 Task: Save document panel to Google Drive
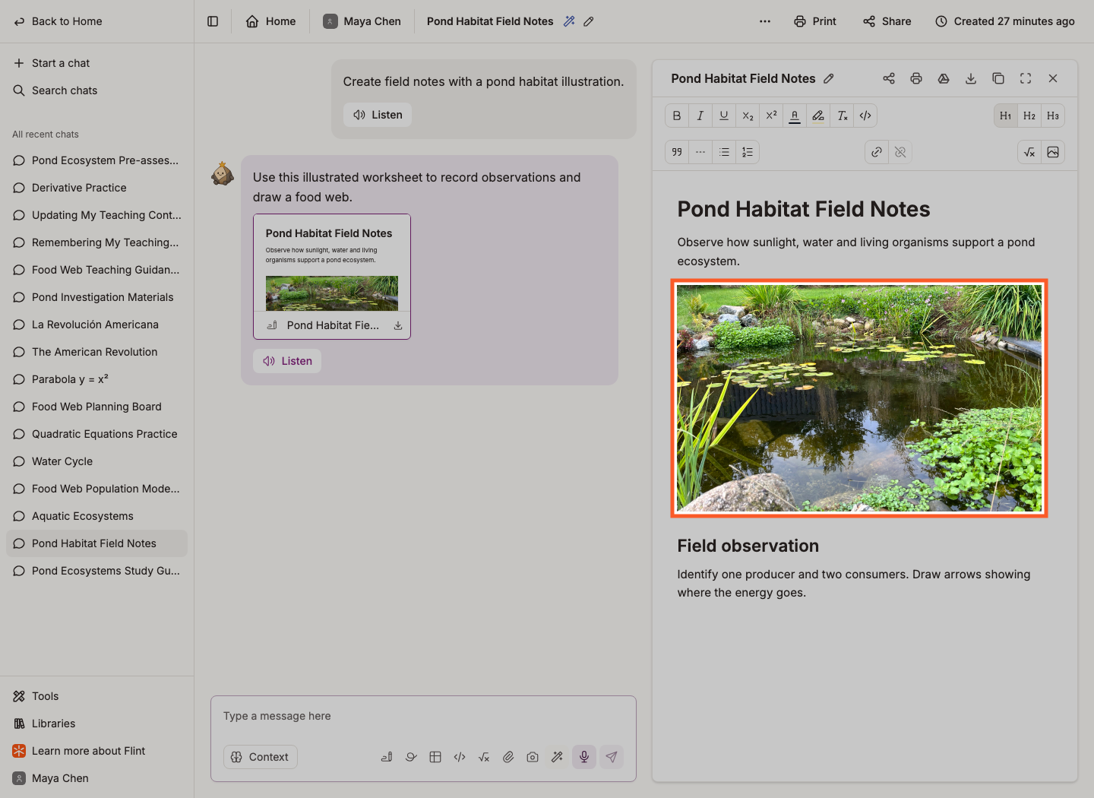coord(944,78)
